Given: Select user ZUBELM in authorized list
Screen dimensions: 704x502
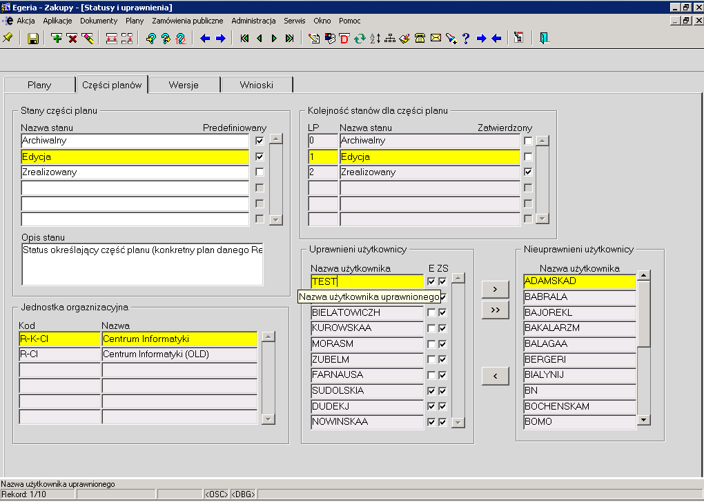Looking at the screenshot, I should click(x=366, y=360).
